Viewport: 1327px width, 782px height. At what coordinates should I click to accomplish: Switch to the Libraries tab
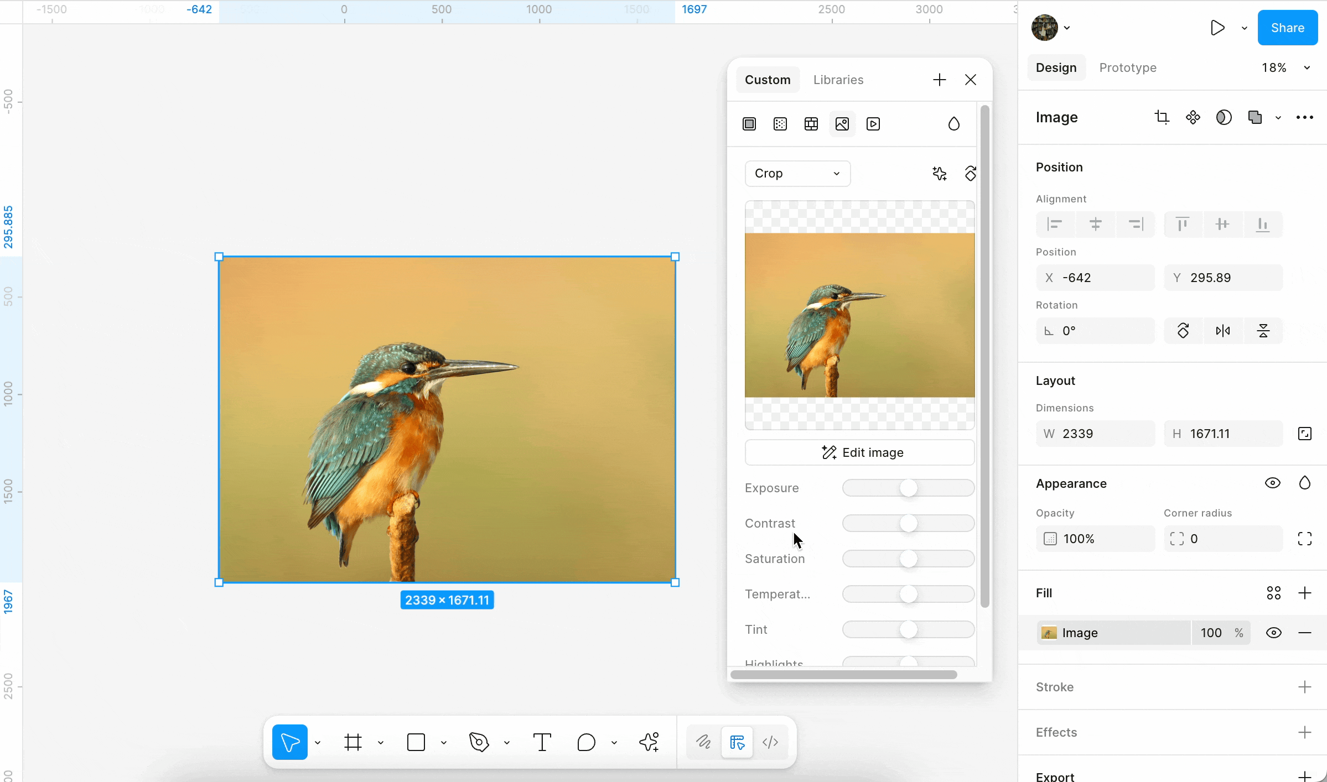click(838, 80)
